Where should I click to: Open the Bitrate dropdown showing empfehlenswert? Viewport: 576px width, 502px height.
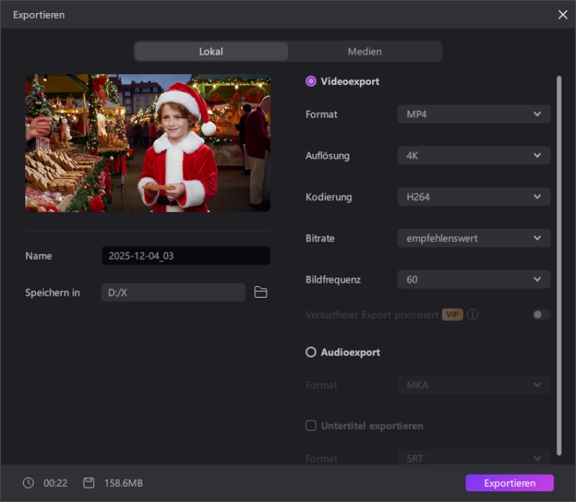[x=474, y=238]
